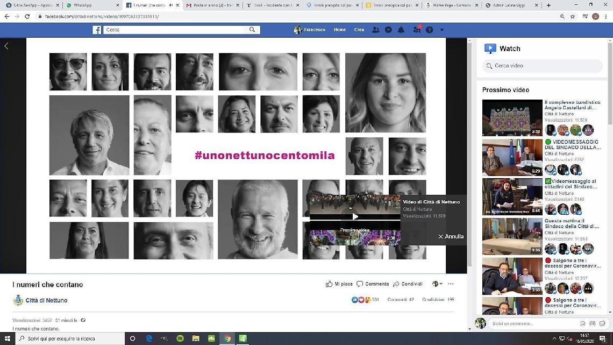Viewport: 613px width, 345px height.
Task: Open the three-dot video options menu
Action: click(x=451, y=284)
